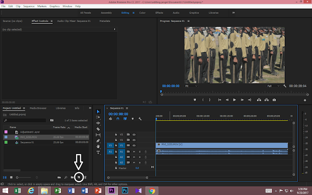Select the Type tool
This screenshot has height=195, width=312.
pyautogui.click(x=98, y=152)
